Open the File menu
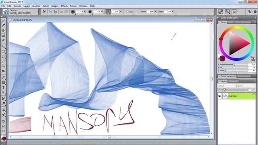Screen dimensions: 258x145 [3, 6]
